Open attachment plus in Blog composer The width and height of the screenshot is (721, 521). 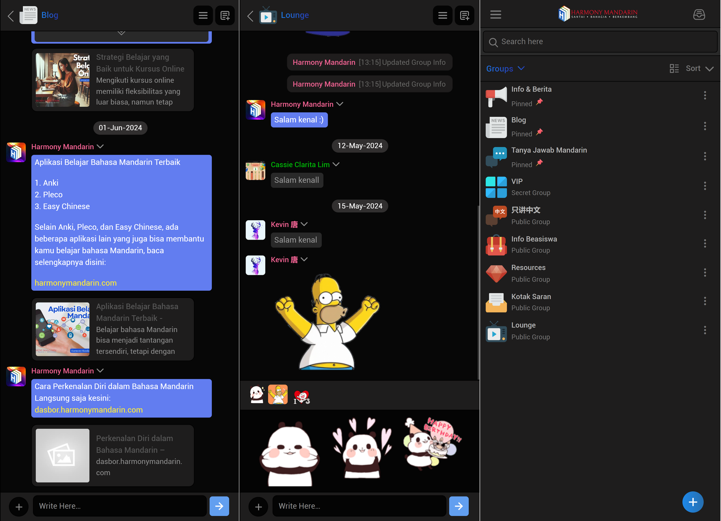click(19, 507)
